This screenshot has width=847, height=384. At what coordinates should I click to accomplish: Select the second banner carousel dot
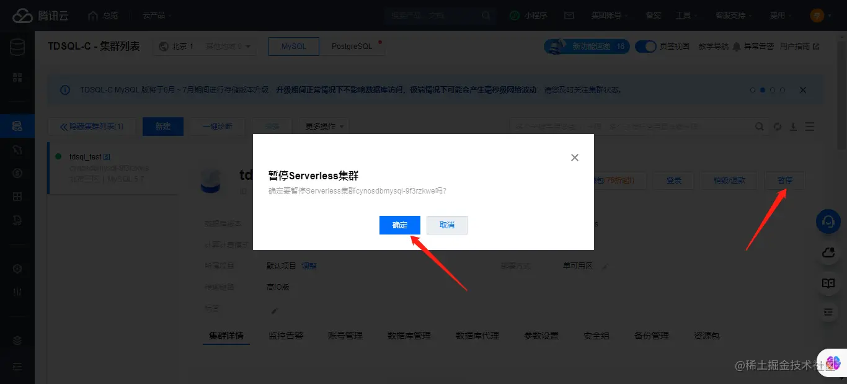[x=763, y=90]
